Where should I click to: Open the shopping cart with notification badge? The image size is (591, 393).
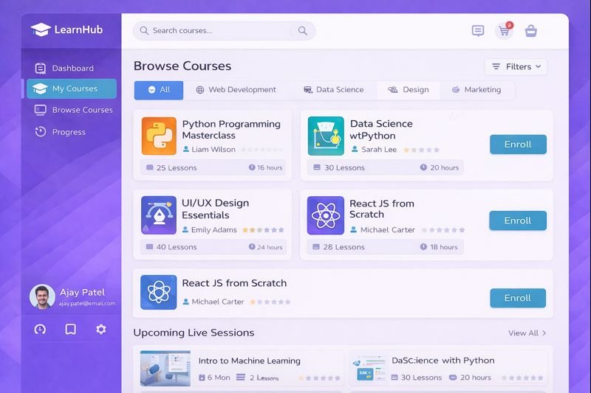click(505, 31)
